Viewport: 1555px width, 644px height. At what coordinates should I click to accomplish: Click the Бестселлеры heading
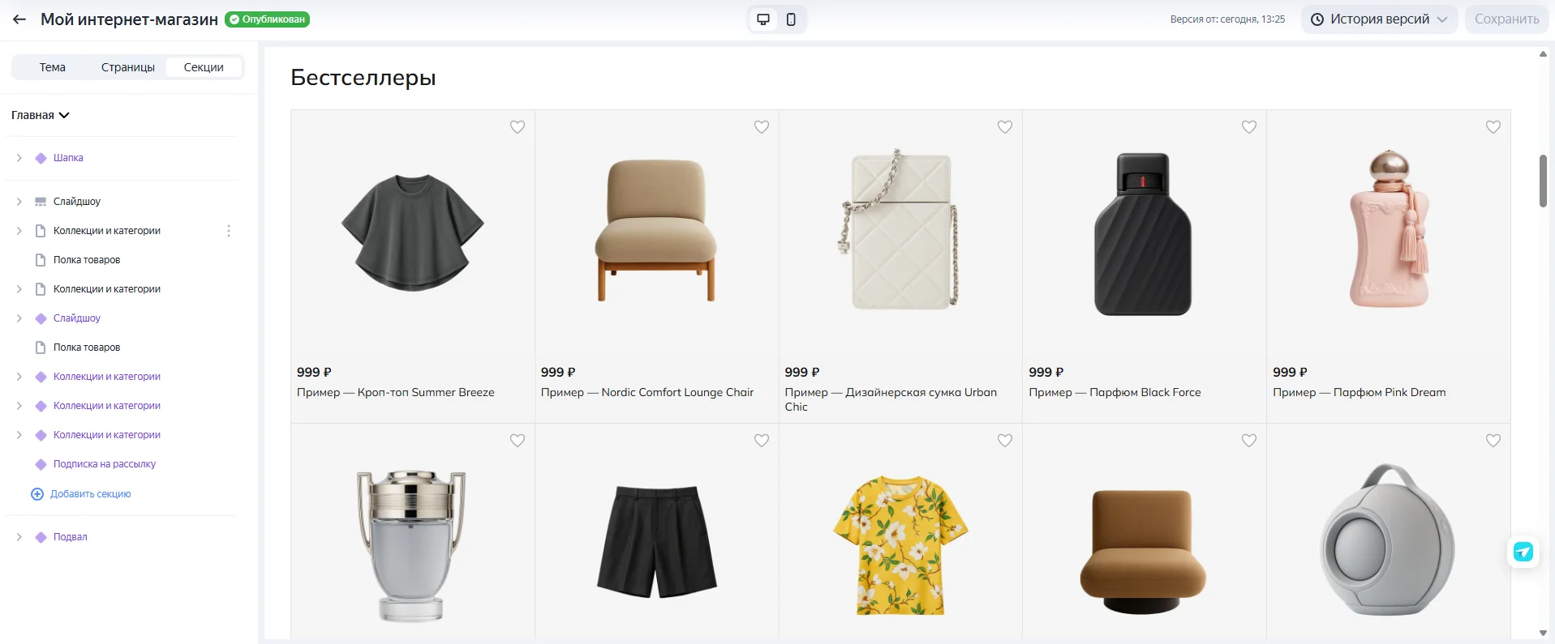(x=363, y=77)
